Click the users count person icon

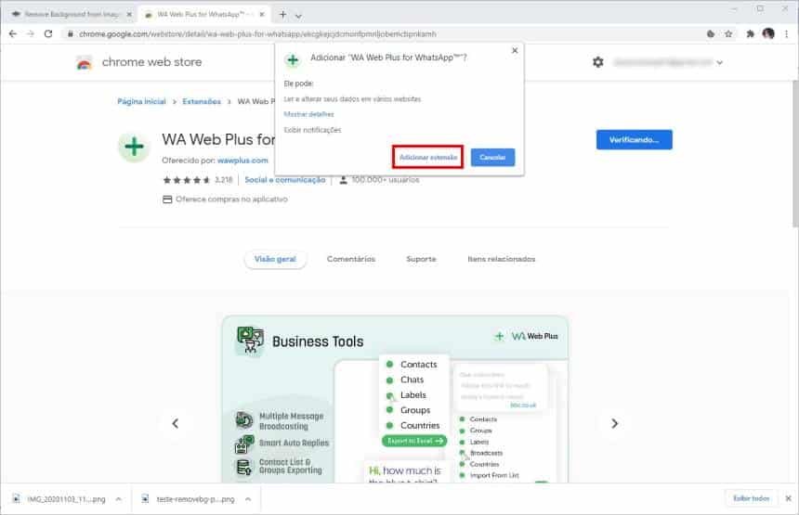click(344, 180)
